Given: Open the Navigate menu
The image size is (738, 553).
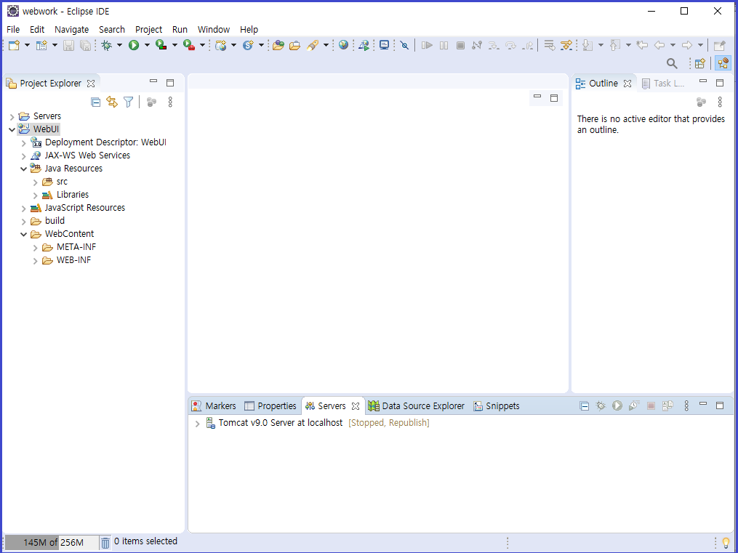Looking at the screenshot, I should [x=71, y=29].
